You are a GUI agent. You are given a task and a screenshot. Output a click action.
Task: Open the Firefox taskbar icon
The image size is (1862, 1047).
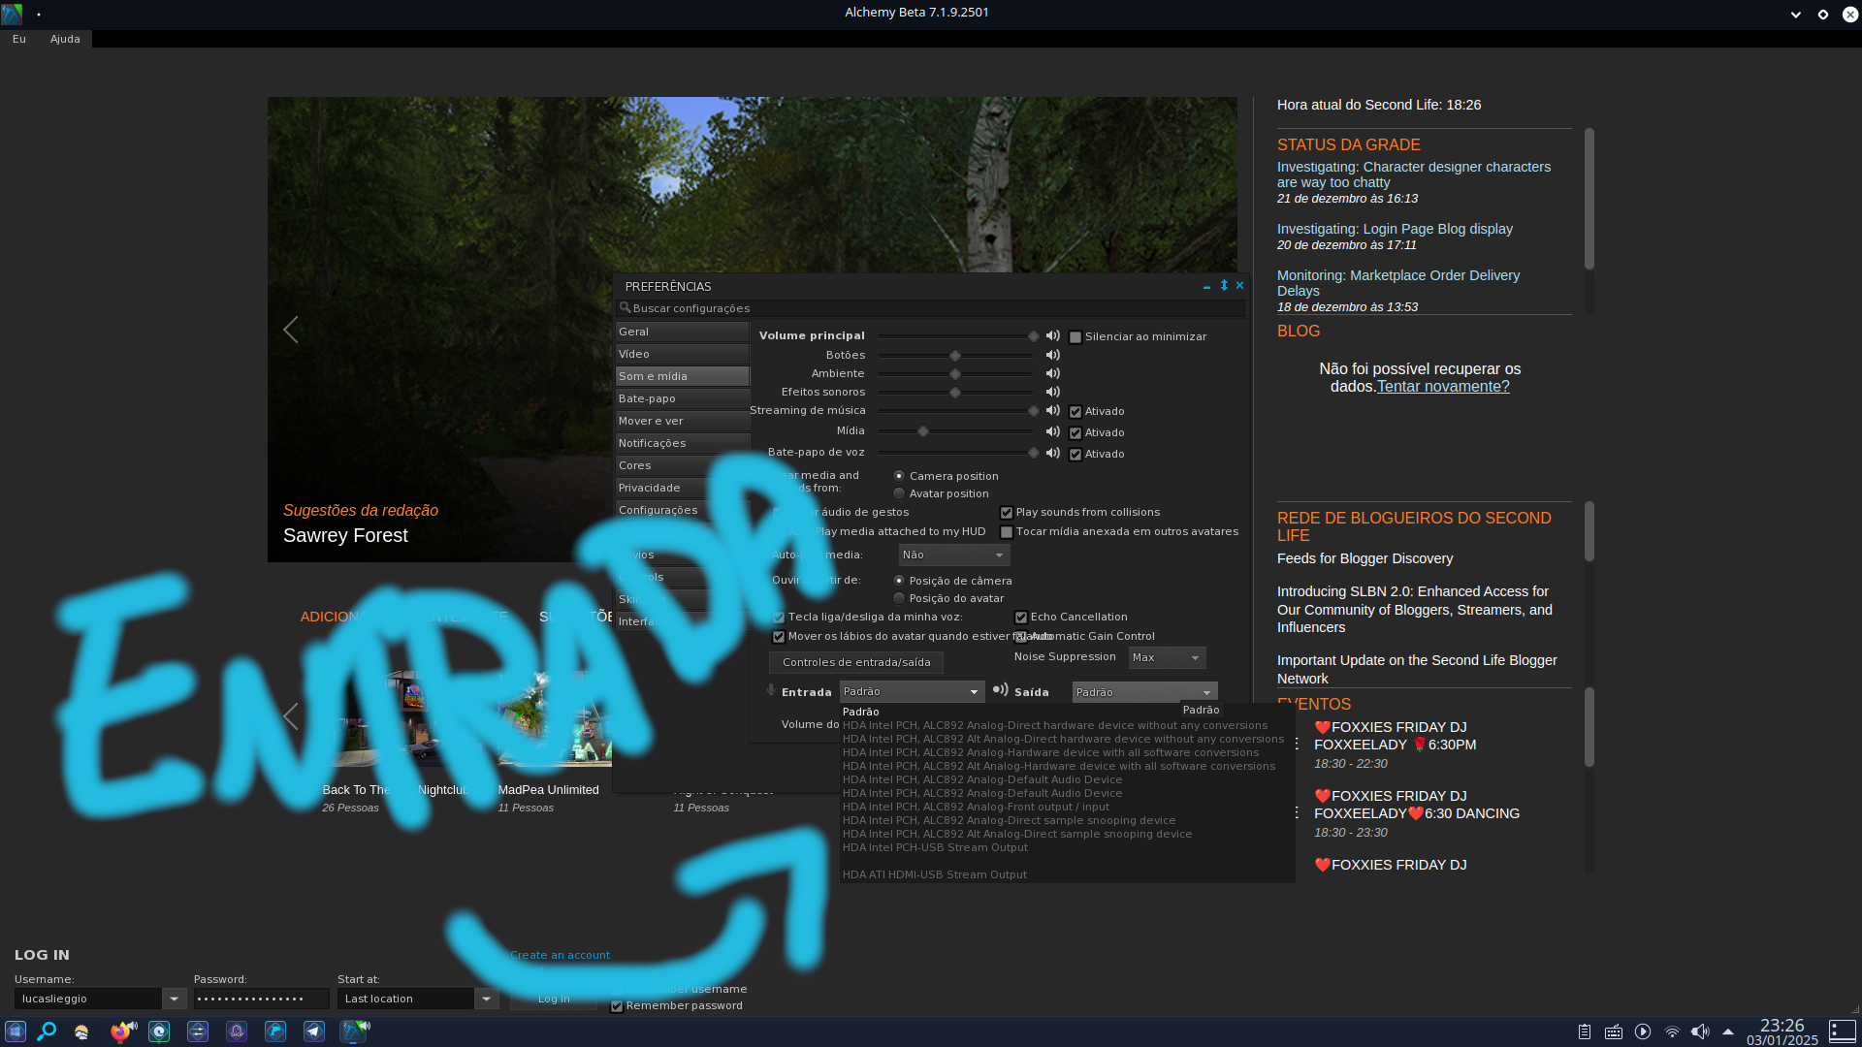coord(120,1031)
